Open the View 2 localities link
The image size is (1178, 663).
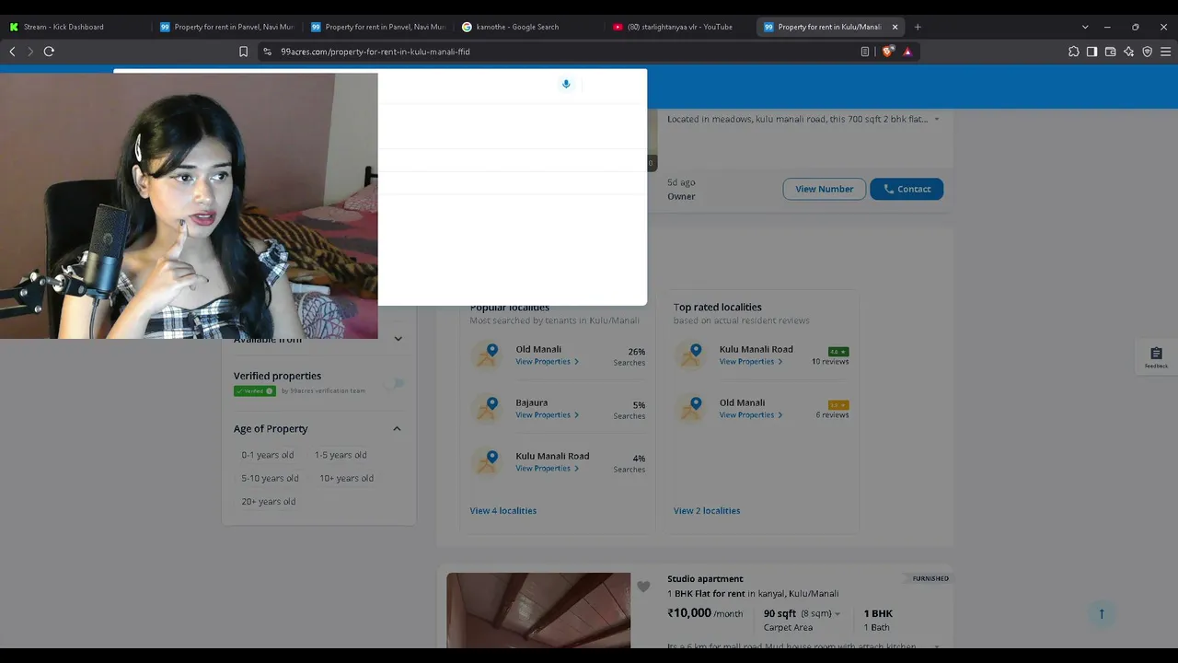[707, 511]
